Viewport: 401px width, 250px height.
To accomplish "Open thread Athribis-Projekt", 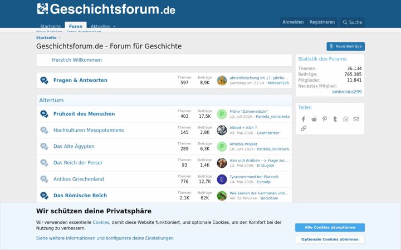I will pyautogui.click(x=243, y=144).
